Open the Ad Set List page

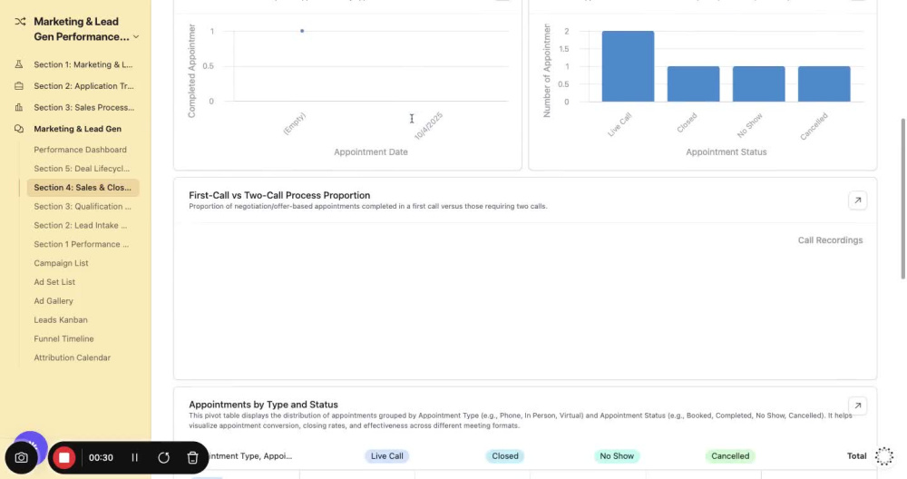[54, 282]
